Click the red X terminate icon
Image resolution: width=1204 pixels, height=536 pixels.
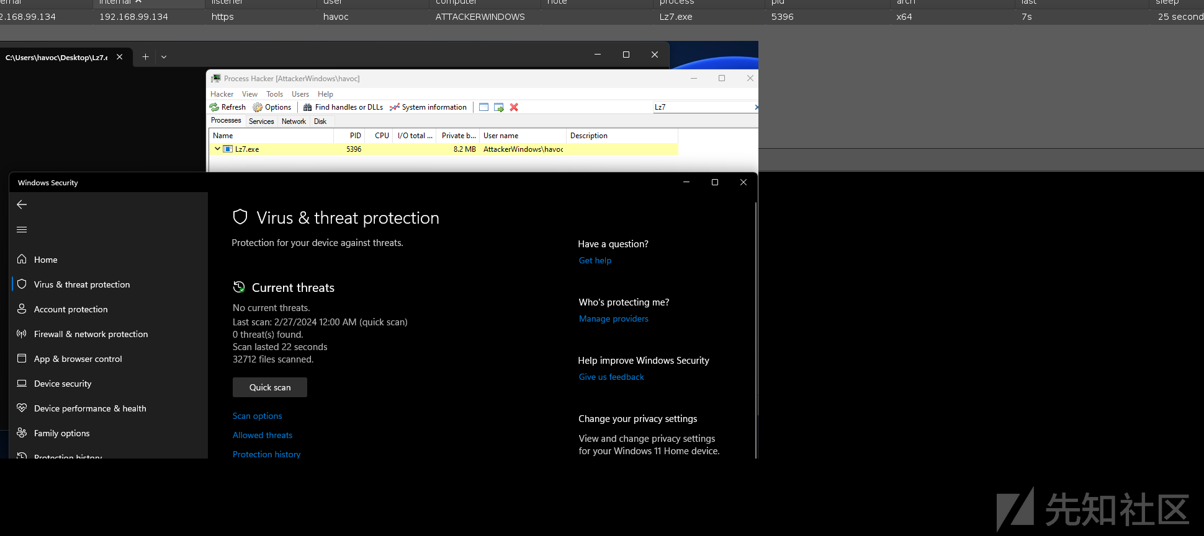coord(514,107)
